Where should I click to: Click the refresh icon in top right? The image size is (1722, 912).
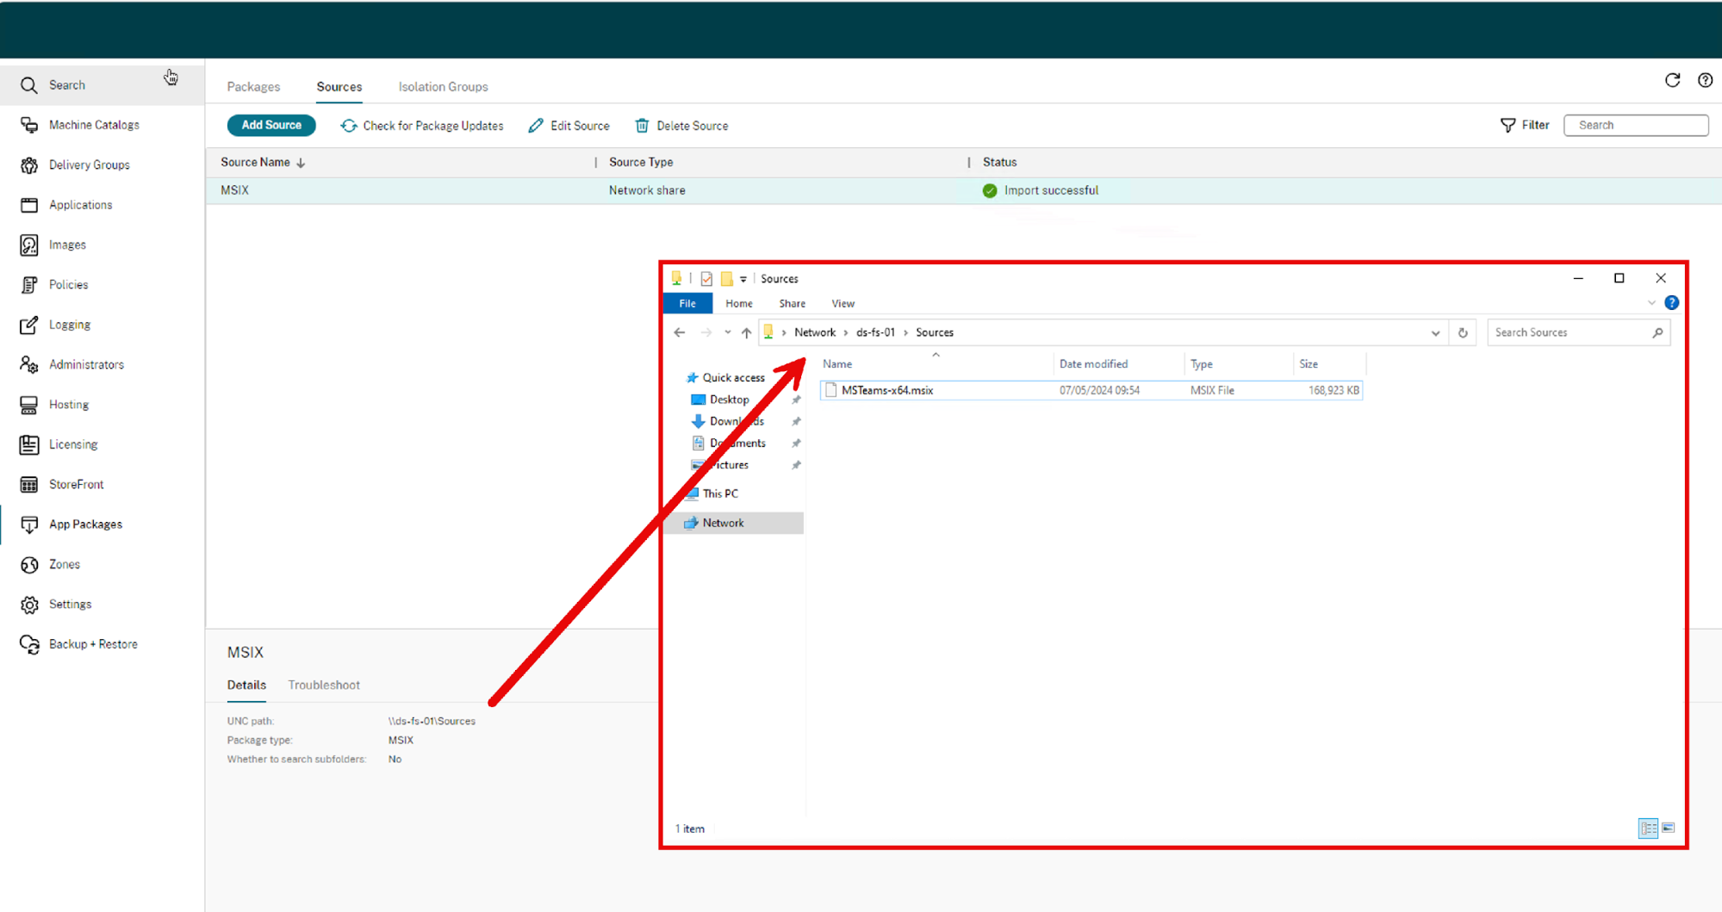point(1672,80)
